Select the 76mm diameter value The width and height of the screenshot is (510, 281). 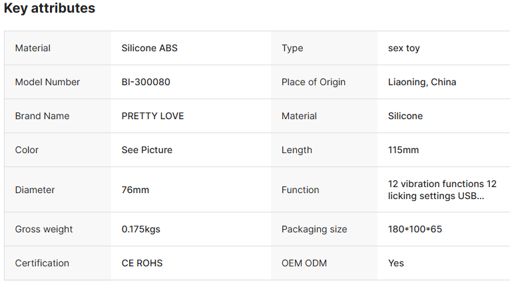point(135,190)
